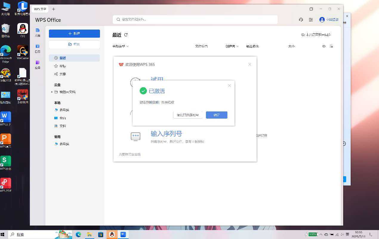
Task: Toggle the 英 input method indicator
Action: pos(347,235)
